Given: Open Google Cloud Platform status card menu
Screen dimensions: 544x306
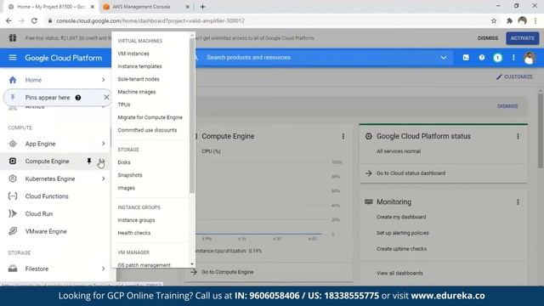Looking at the screenshot, I should coord(518,136).
